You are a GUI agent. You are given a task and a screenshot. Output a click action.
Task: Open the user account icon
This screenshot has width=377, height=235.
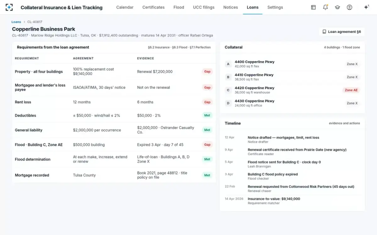pyautogui.click(x=349, y=7)
